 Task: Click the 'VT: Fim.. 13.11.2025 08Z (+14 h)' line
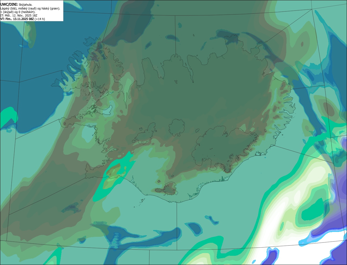click(23, 19)
